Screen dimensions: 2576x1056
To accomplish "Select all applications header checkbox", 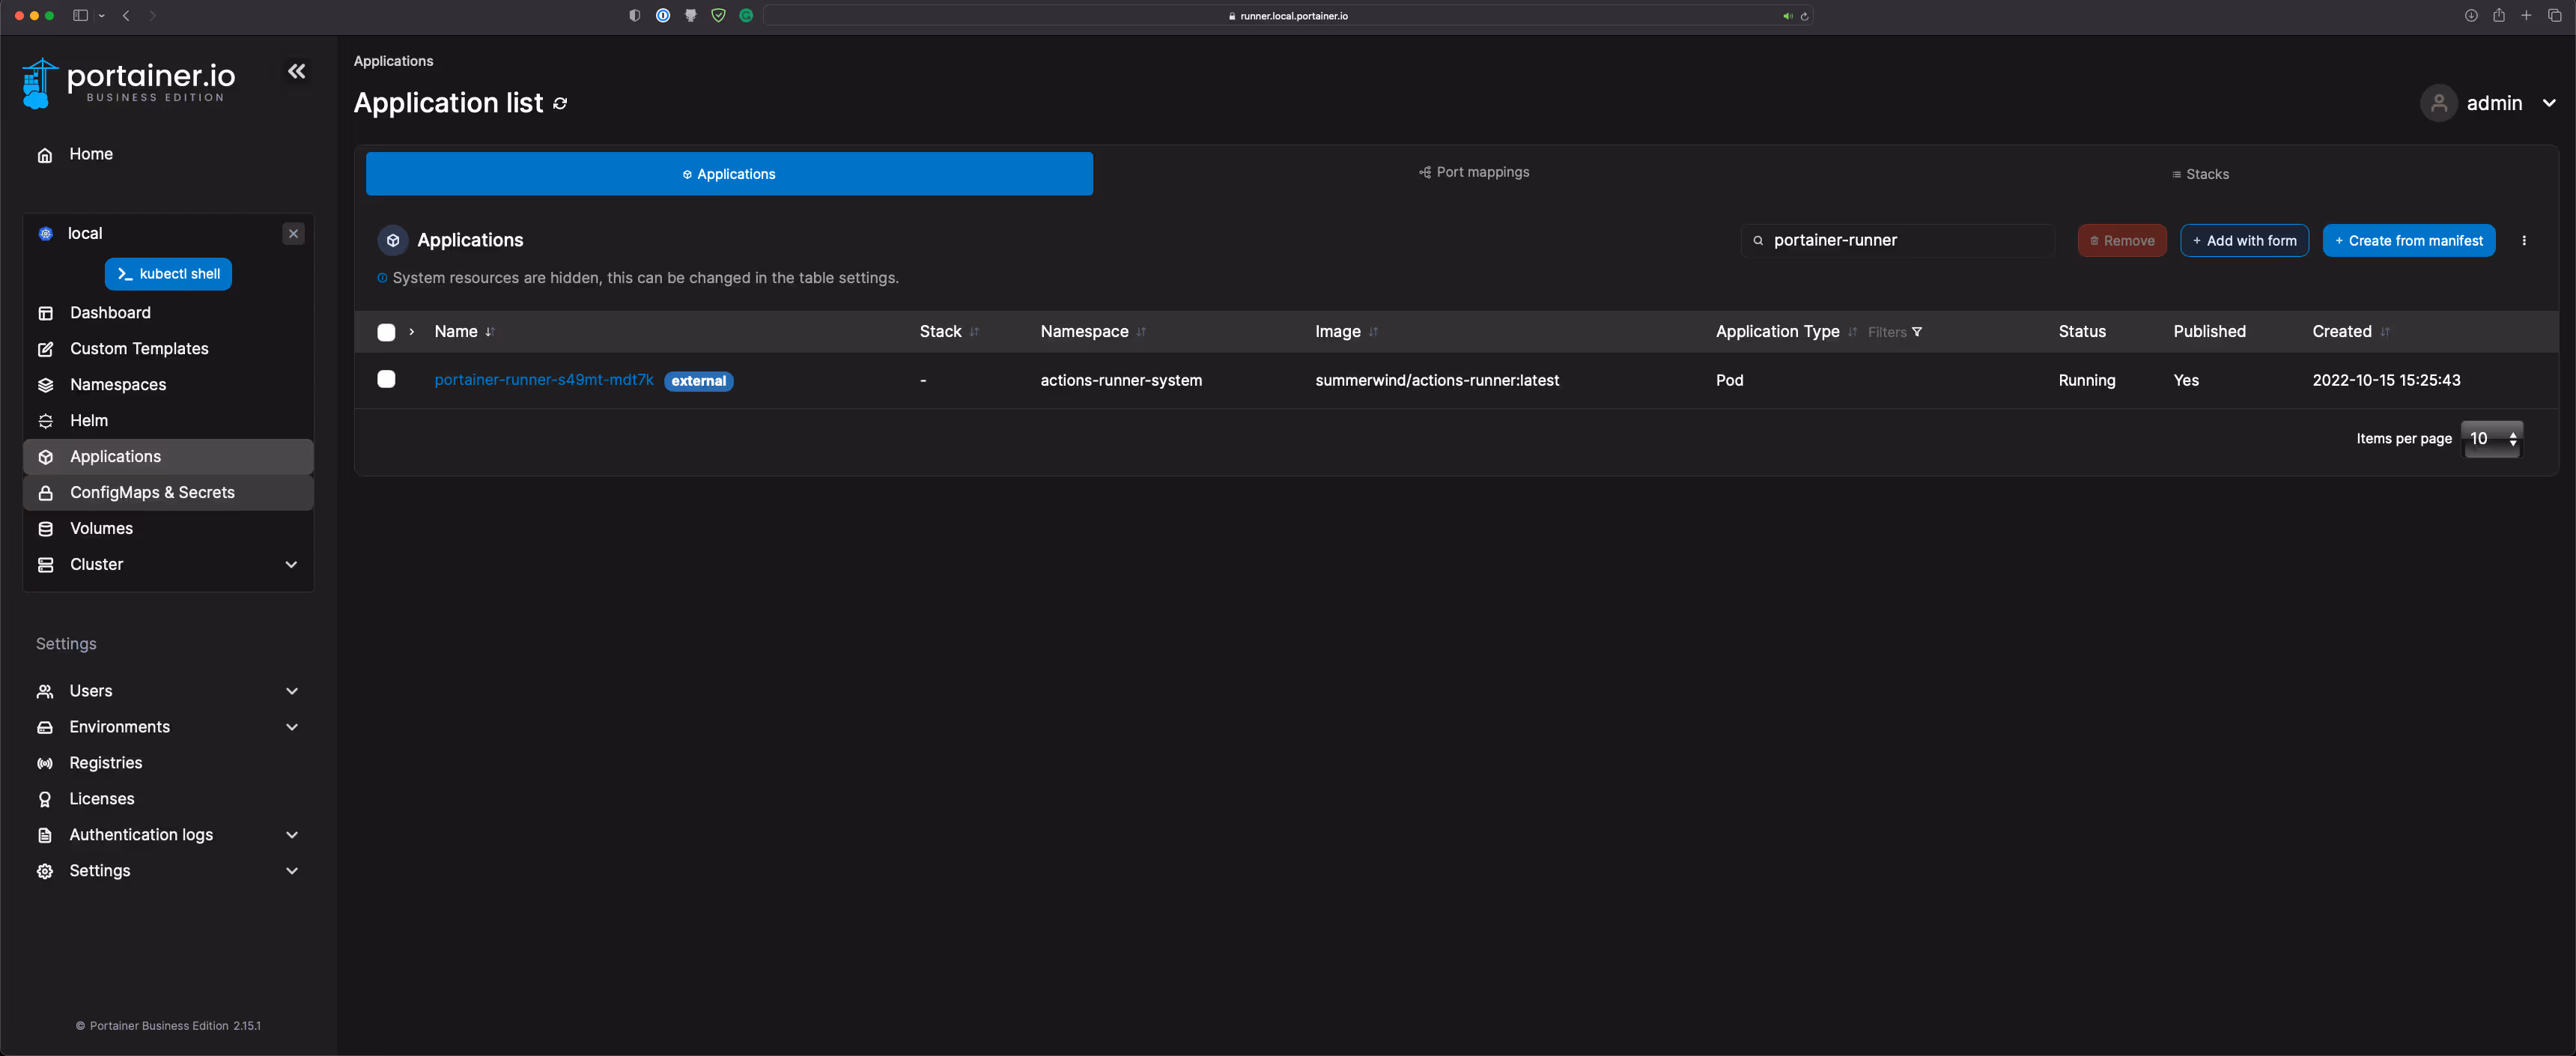I will 386,332.
